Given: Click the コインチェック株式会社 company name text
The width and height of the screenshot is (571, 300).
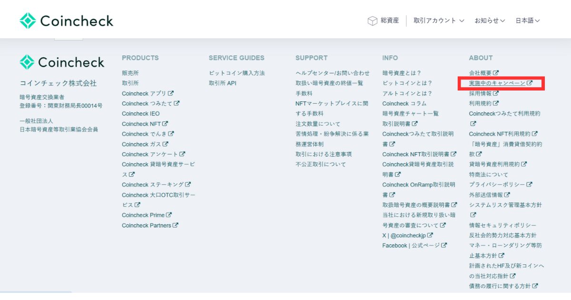Looking at the screenshot, I should pos(58,83).
